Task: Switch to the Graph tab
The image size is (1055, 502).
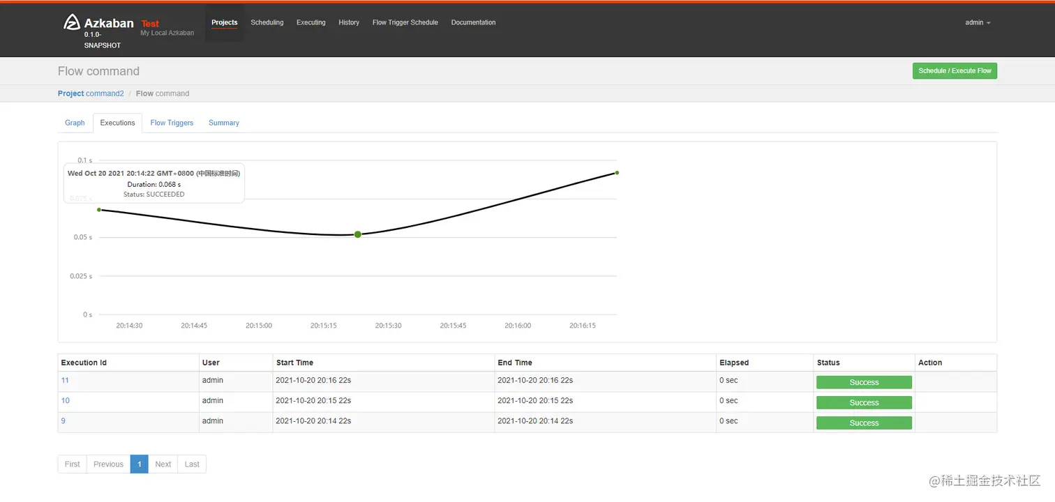Action: click(x=75, y=123)
